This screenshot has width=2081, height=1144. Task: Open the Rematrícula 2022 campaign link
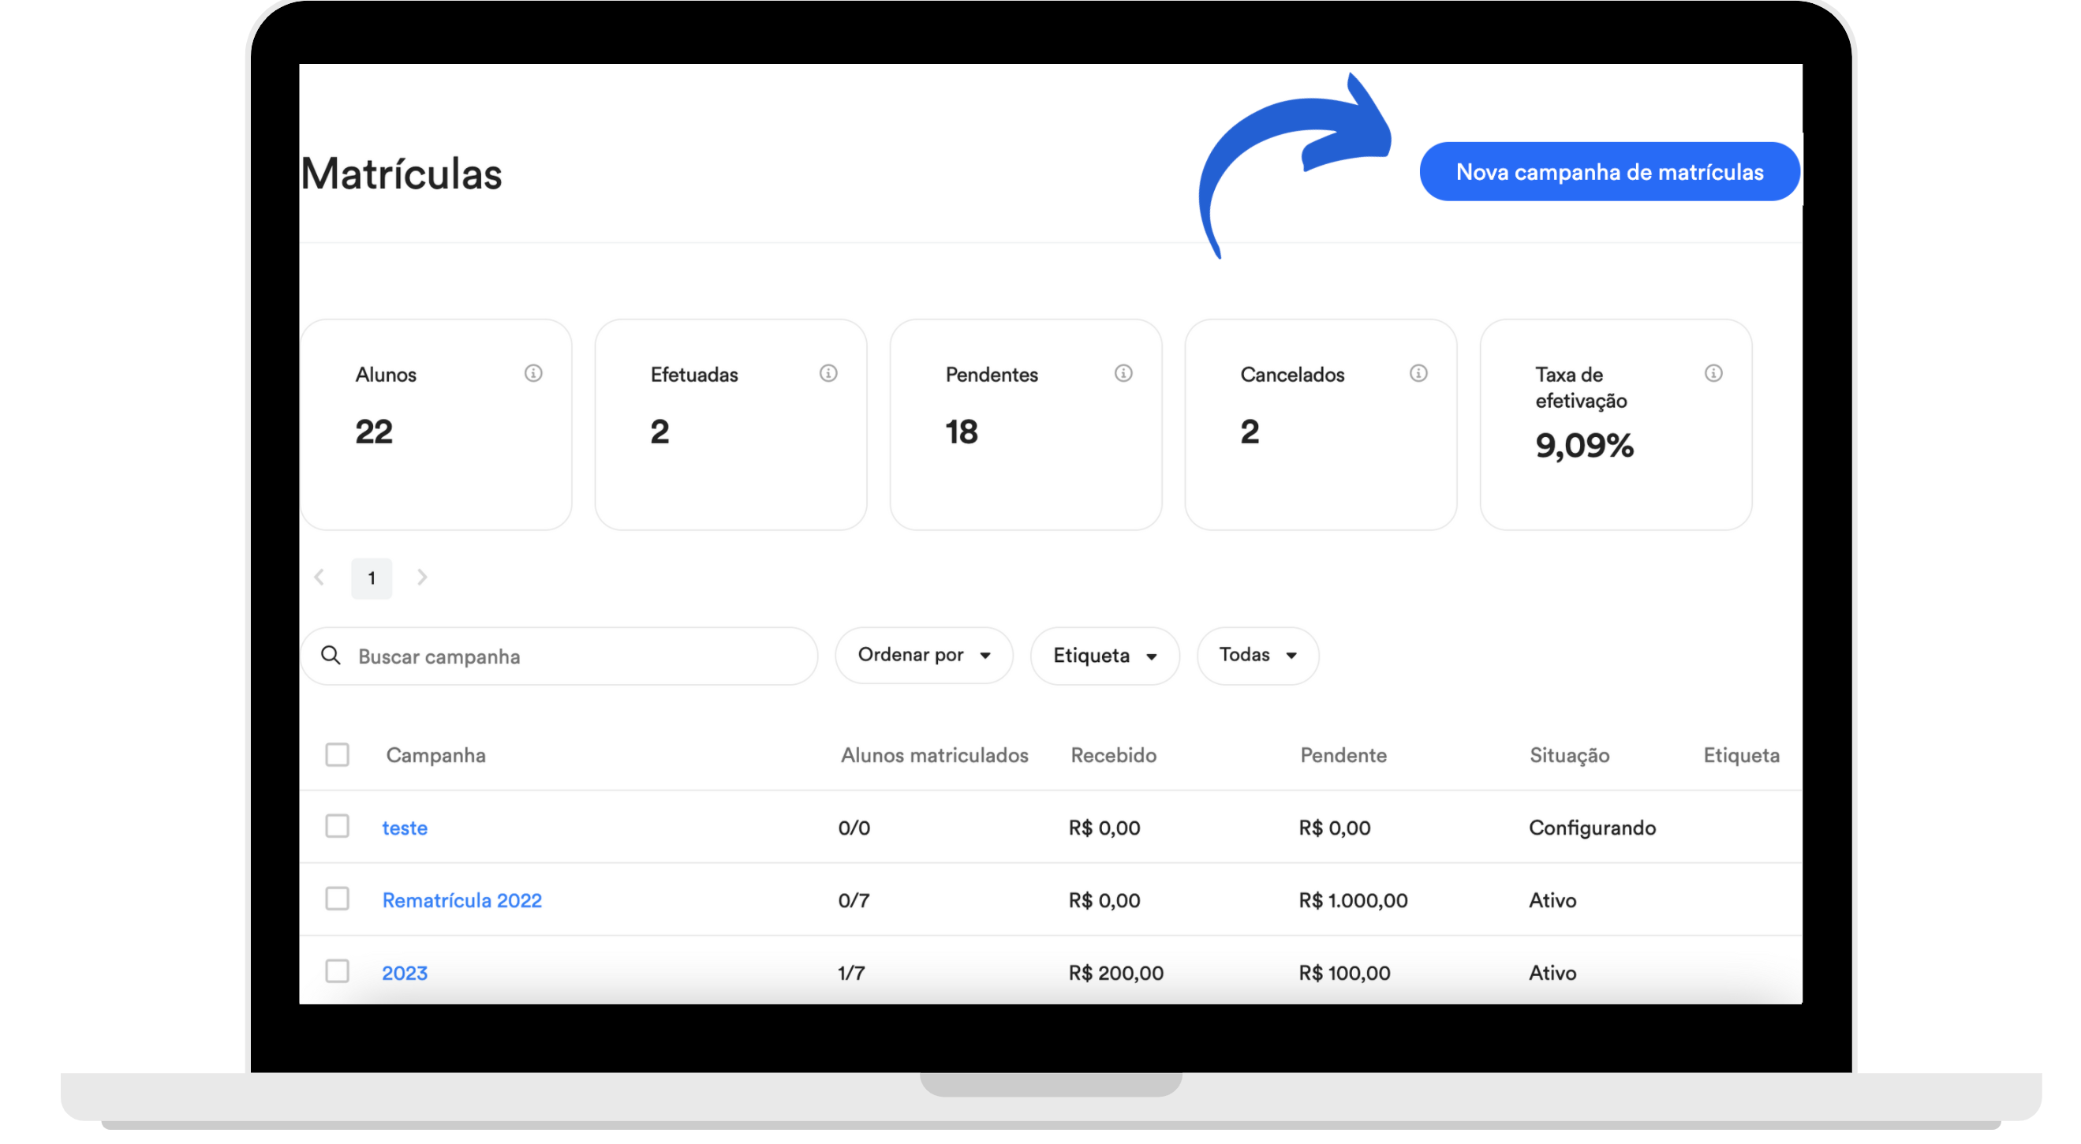tap(462, 900)
